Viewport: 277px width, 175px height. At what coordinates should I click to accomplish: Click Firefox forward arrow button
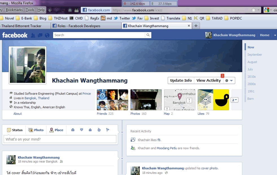coord(56,10)
